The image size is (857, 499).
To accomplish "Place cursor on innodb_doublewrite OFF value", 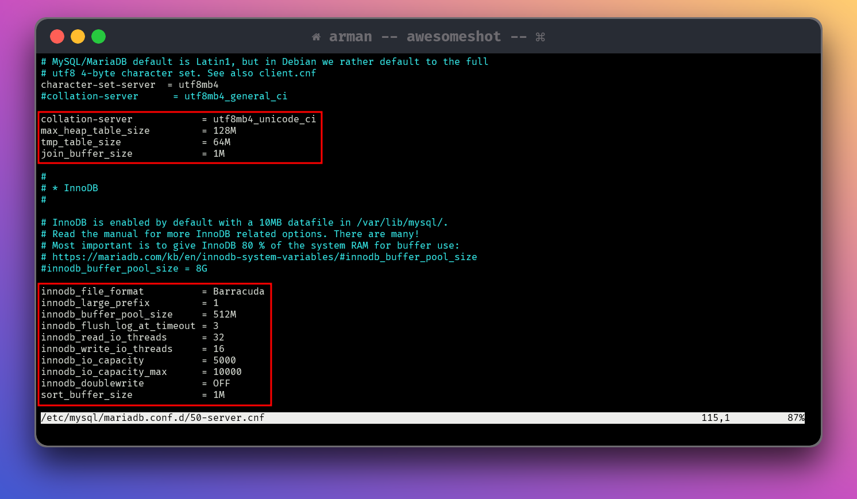I will click(221, 383).
